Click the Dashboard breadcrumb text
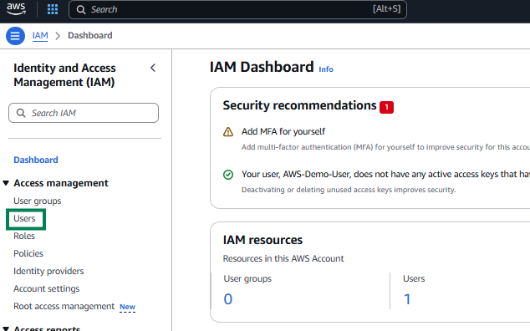Screen dimensions: 530x331 click(90, 35)
